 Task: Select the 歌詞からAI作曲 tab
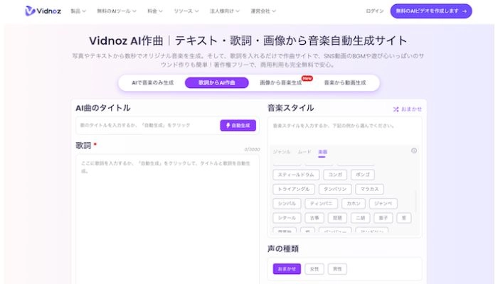[x=216, y=83]
